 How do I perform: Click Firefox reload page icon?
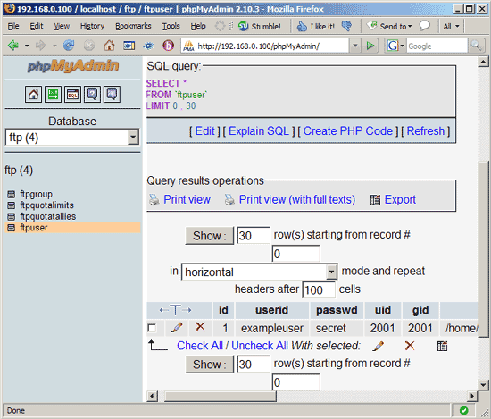[x=69, y=46]
